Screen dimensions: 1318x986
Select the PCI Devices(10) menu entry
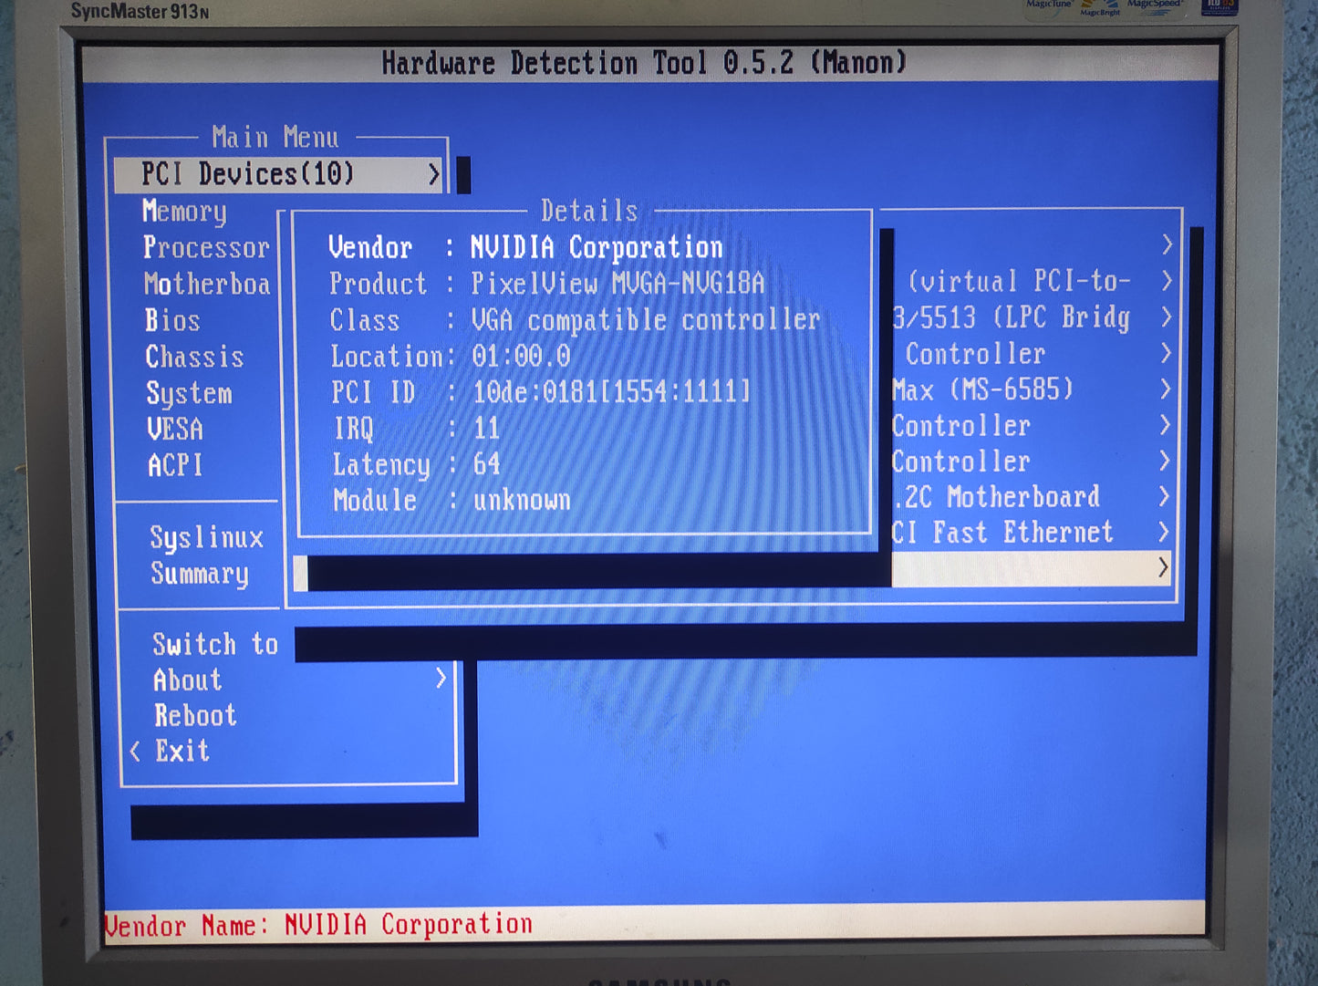[x=247, y=174]
